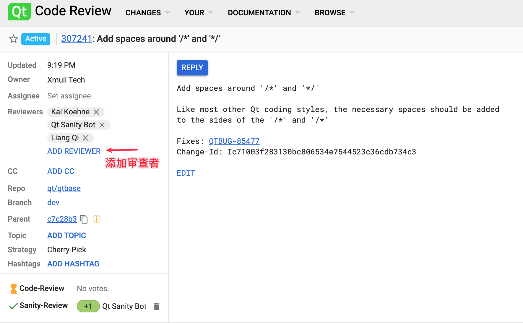Click ADD REVIEWER link

click(x=74, y=151)
